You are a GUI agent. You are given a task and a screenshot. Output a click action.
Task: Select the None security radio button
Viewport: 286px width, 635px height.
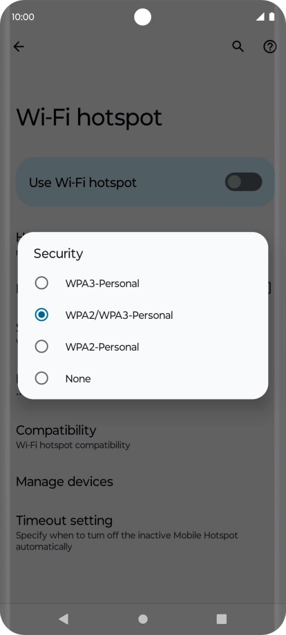pos(41,378)
